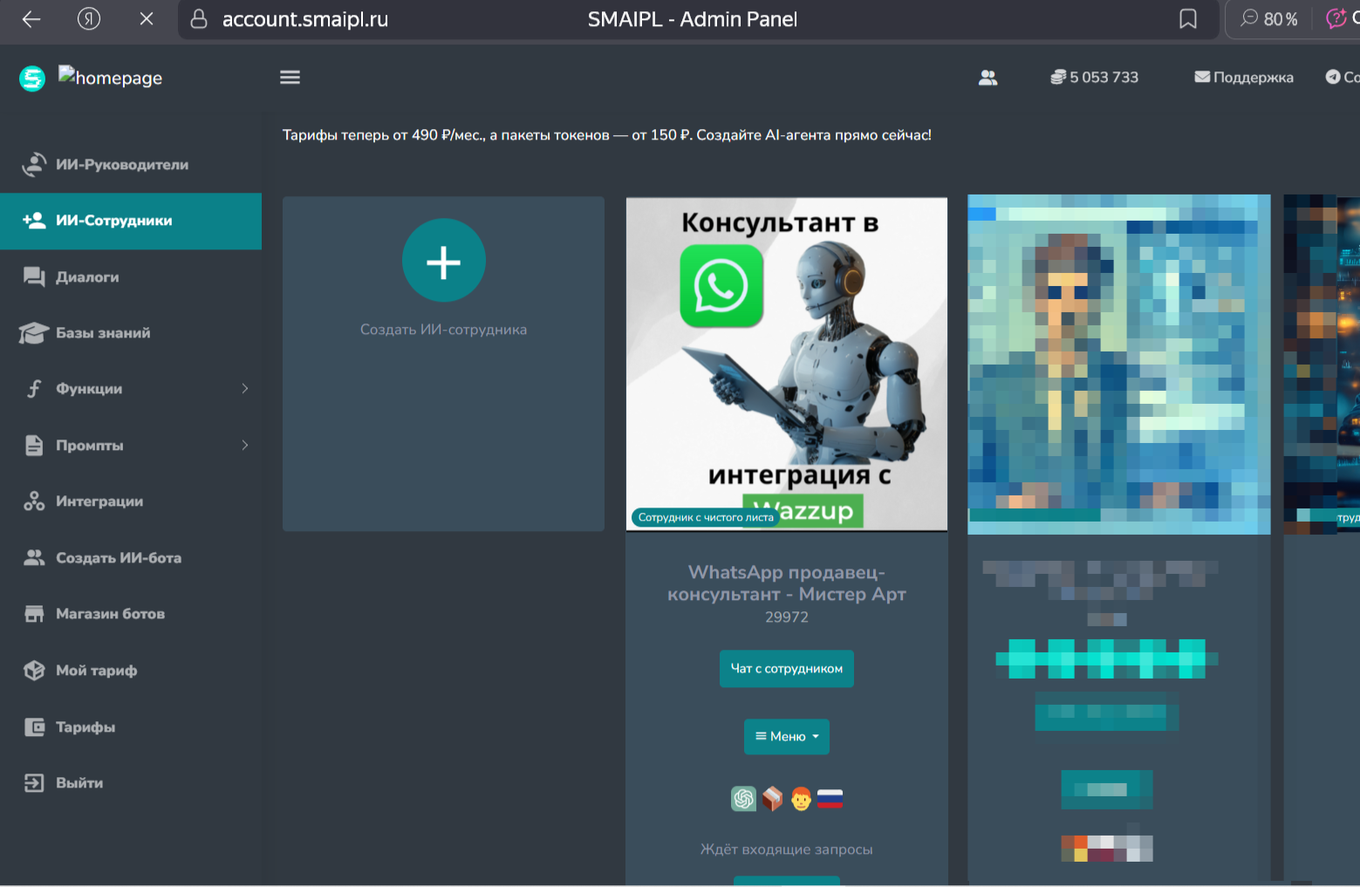Click the SMAIPL round logo icon
The width and height of the screenshot is (1360, 887).
click(x=32, y=78)
